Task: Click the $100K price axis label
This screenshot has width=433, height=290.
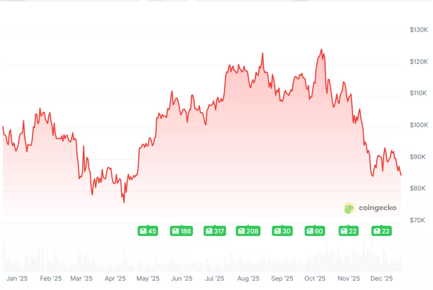Action: pos(419,125)
